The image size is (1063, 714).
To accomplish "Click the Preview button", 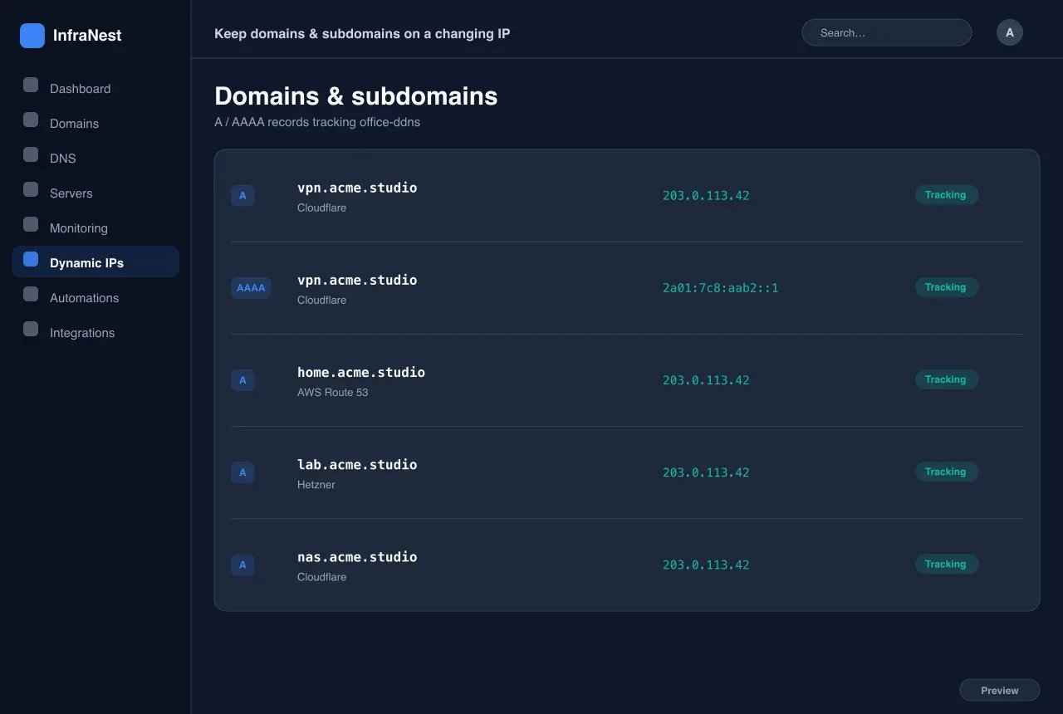I will click(1000, 690).
